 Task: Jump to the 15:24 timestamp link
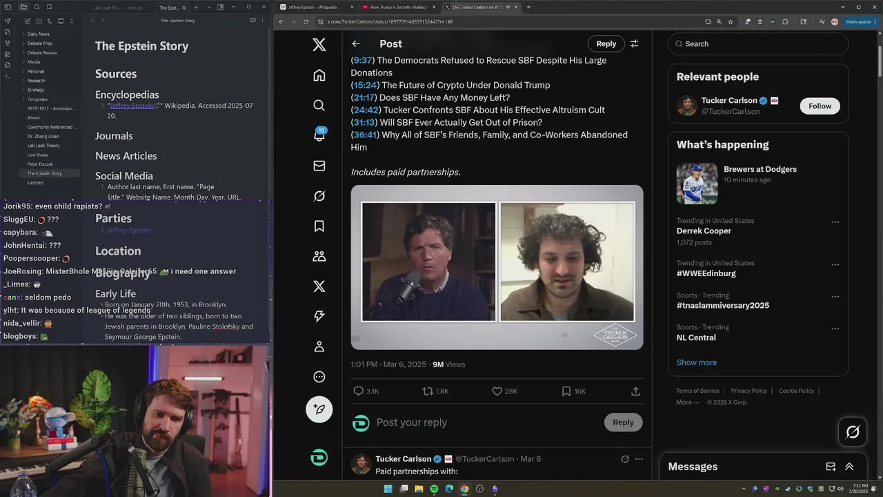coord(365,85)
